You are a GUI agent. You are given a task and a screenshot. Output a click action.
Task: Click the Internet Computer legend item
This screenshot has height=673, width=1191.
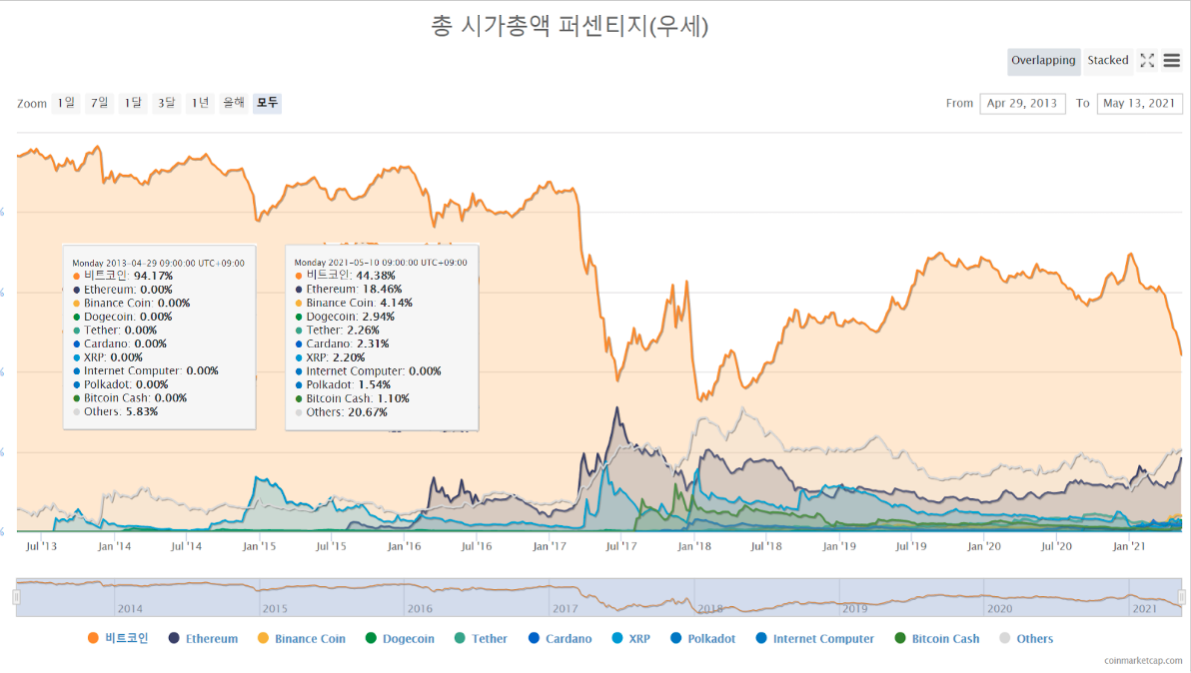pos(815,638)
